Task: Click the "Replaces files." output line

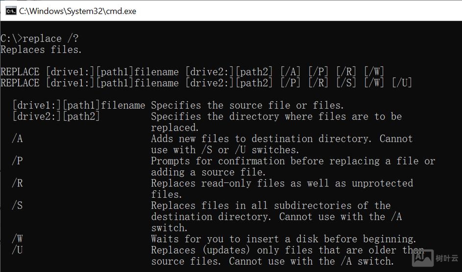Action: click(x=41, y=49)
